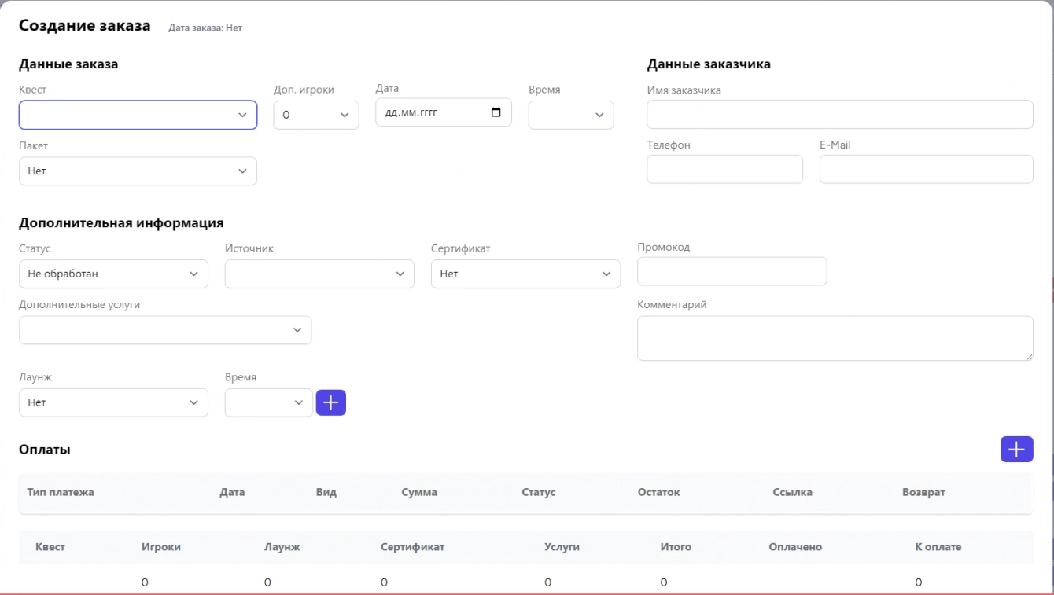
Task: Expand the Пакет dropdown
Action: 138,171
